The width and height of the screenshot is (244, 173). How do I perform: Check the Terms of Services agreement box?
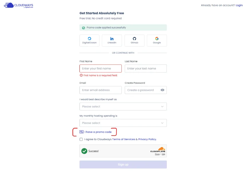(x=81, y=139)
